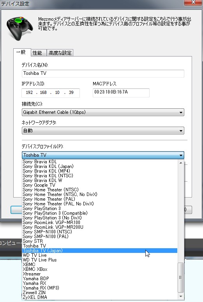
Task: Open the 接続先 Gigabit Ethernet dropdown
Action: [103, 112]
